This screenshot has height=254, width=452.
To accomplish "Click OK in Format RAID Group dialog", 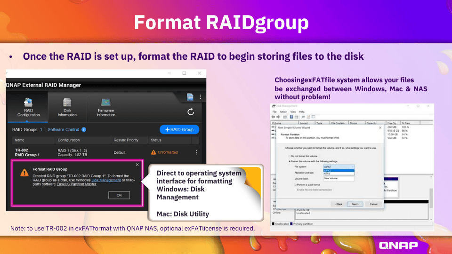I will click(x=119, y=195).
